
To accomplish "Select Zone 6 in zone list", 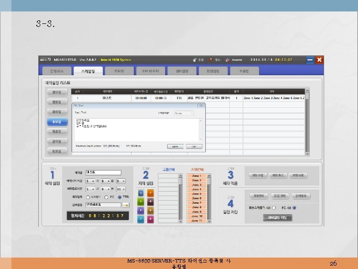I will click(197, 198).
